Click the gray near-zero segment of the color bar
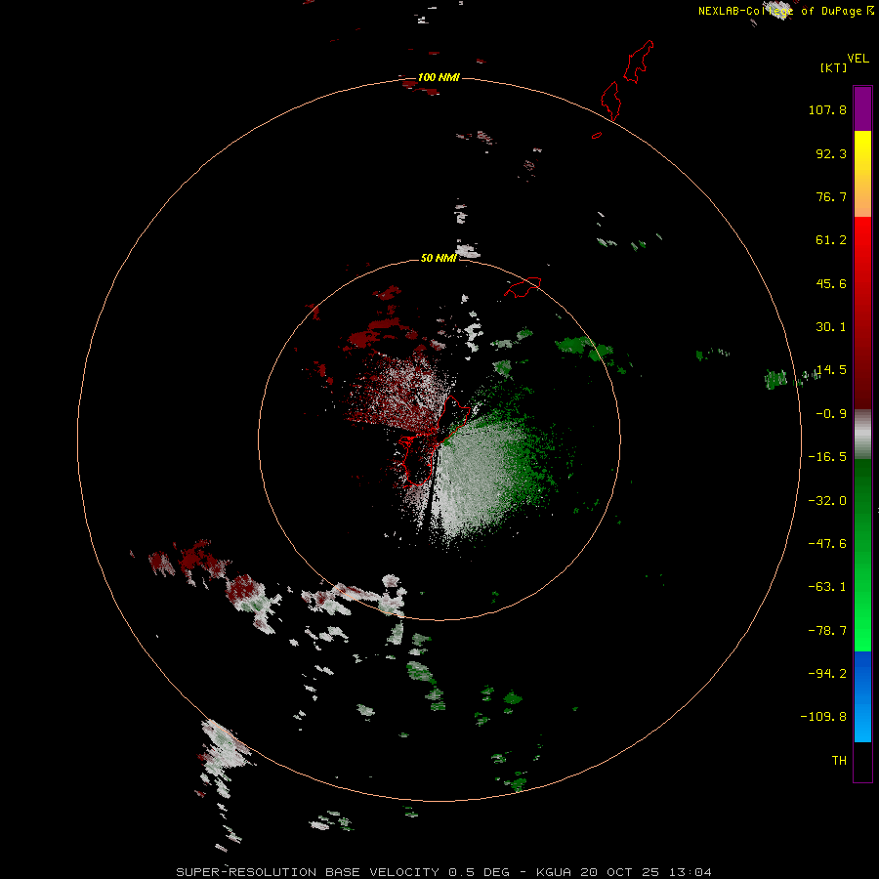The width and height of the screenshot is (879, 879). point(862,435)
